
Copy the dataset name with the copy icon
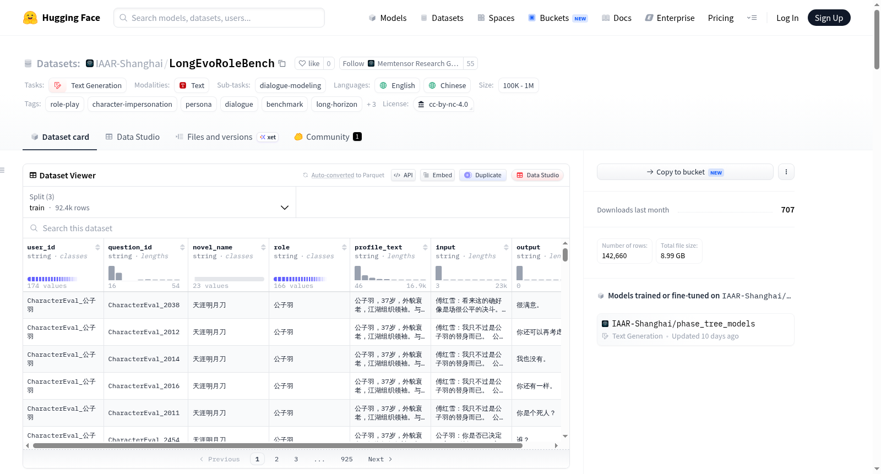[x=282, y=63]
